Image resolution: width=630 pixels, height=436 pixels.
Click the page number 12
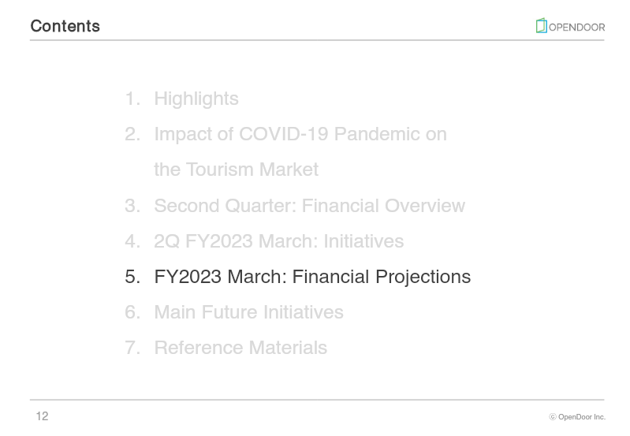click(x=43, y=416)
